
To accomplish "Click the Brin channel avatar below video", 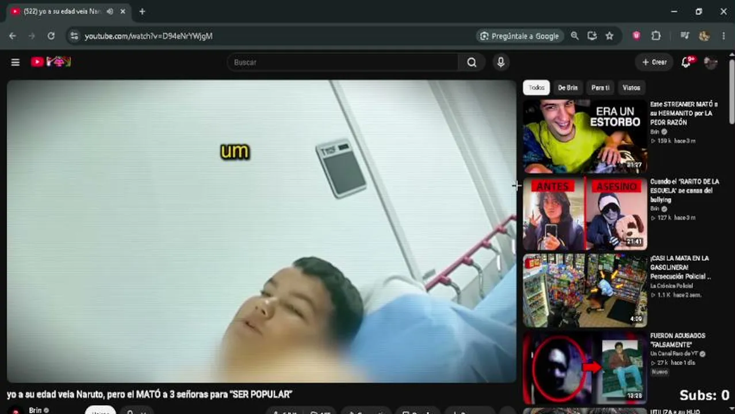I will click(x=16, y=410).
